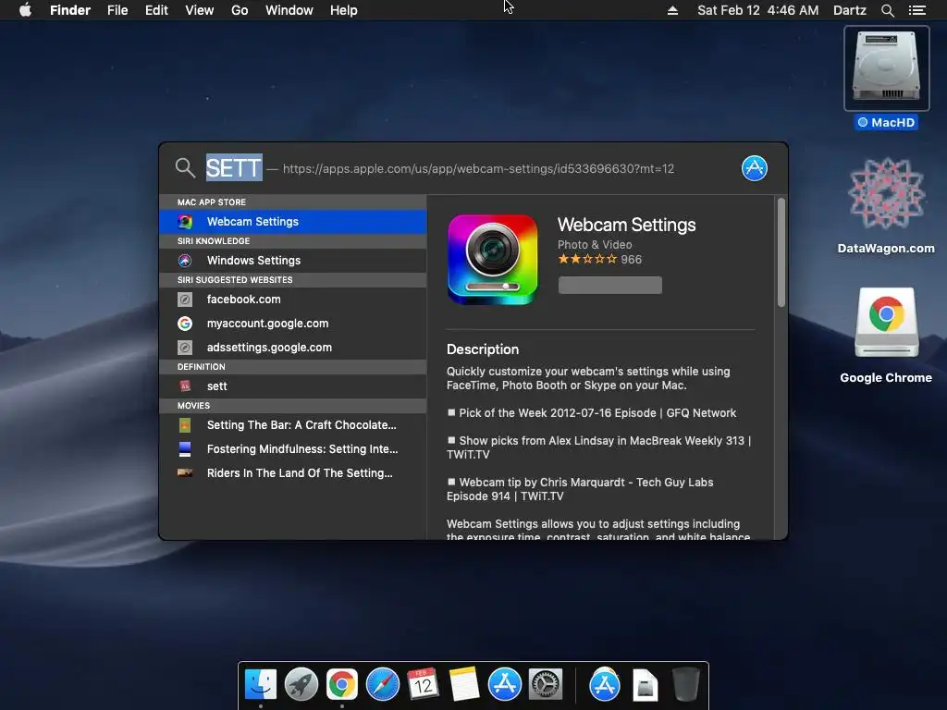Open the Help menu
The image size is (947, 710).
point(344,10)
